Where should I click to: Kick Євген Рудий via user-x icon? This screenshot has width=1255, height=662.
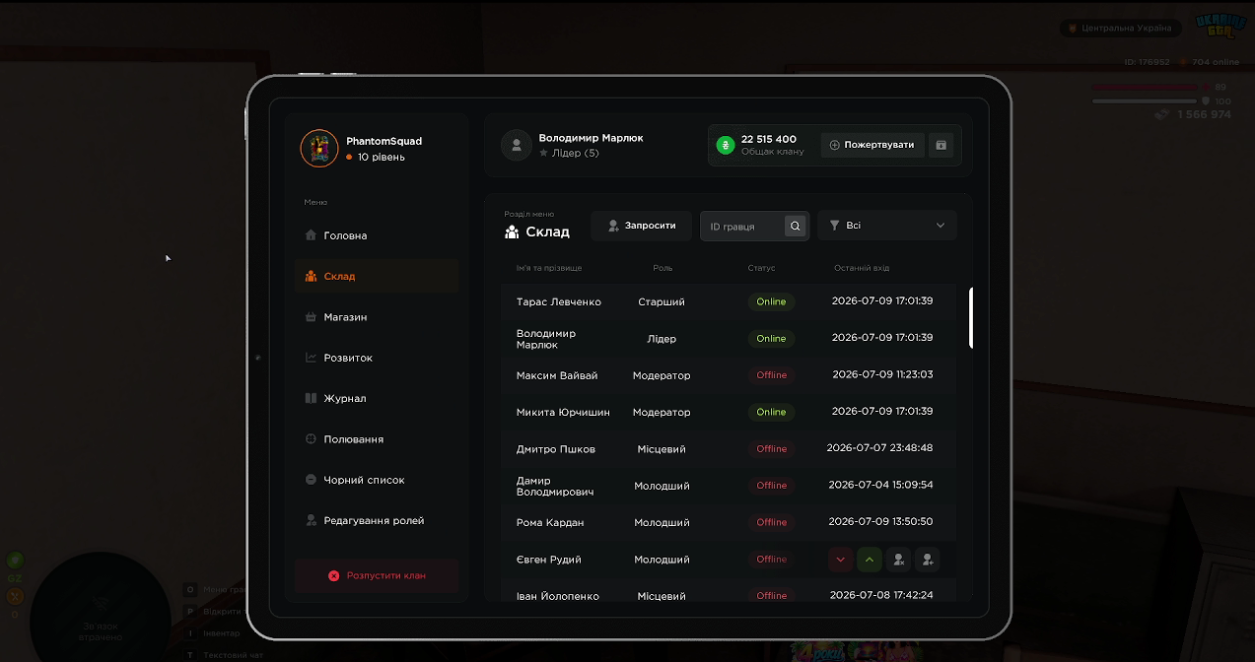pyautogui.click(x=898, y=560)
